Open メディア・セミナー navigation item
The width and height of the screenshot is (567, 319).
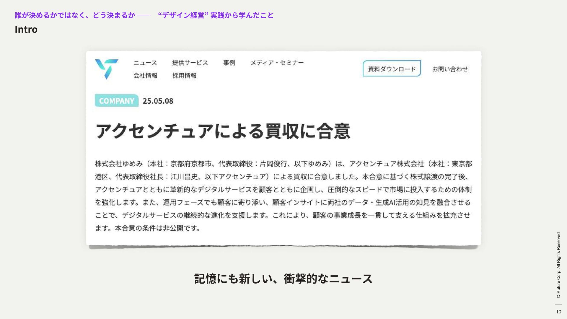277,63
